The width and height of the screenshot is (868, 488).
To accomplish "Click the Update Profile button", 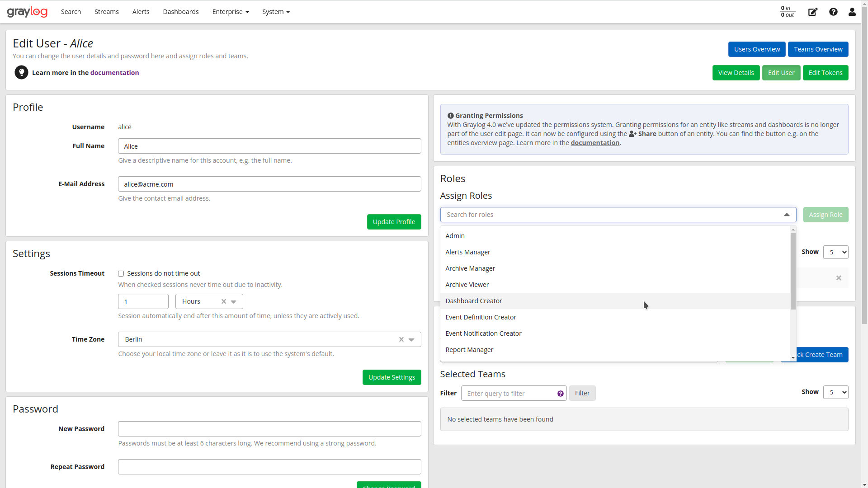I will [393, 222].
